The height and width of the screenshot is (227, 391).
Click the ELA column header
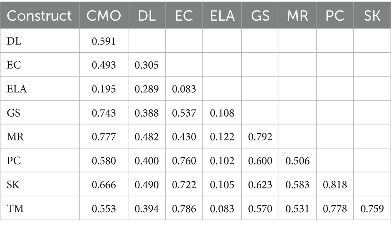(222, 16)
